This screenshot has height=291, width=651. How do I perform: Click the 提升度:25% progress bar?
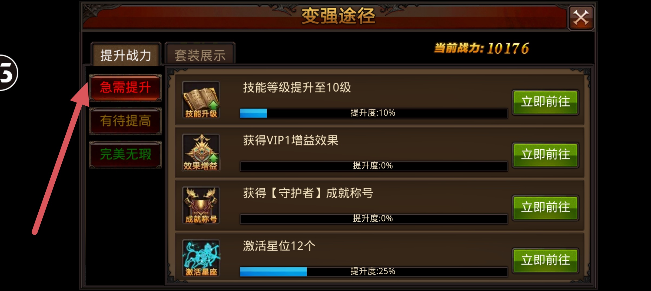pos(373,272)
